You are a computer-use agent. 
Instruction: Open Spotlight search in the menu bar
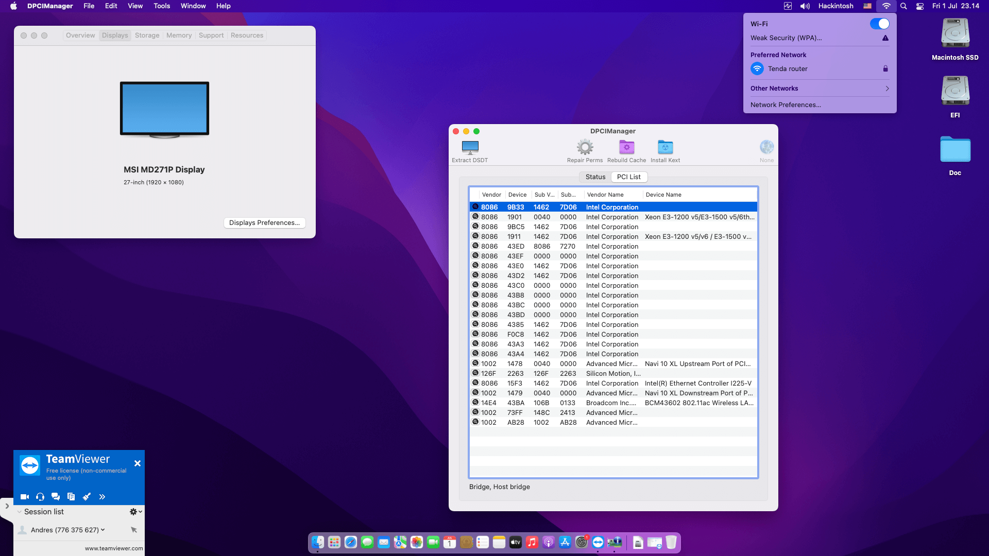pos(903,6)
